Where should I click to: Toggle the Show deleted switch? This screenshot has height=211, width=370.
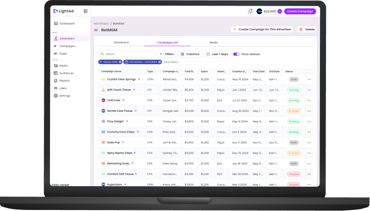point(236,54)
